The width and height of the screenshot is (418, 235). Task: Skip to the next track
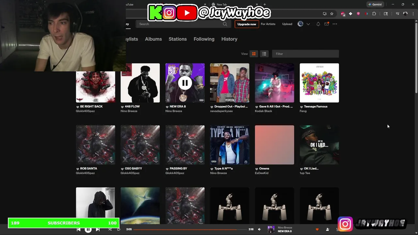click(98, 229)
